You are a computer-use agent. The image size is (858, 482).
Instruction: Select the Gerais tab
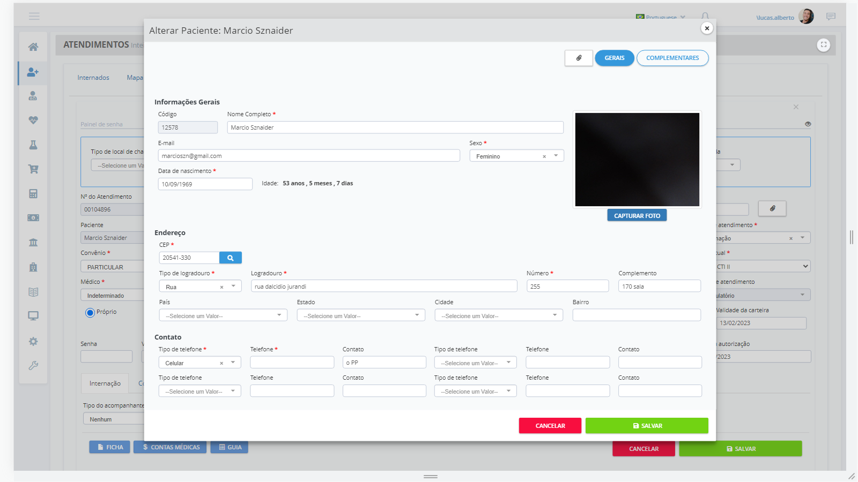615,58
